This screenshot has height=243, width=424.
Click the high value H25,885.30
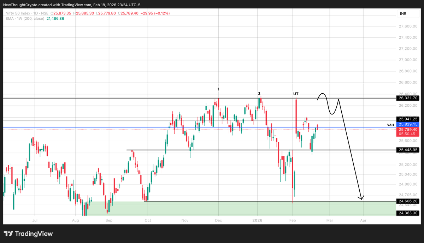[x=84, y=13]
